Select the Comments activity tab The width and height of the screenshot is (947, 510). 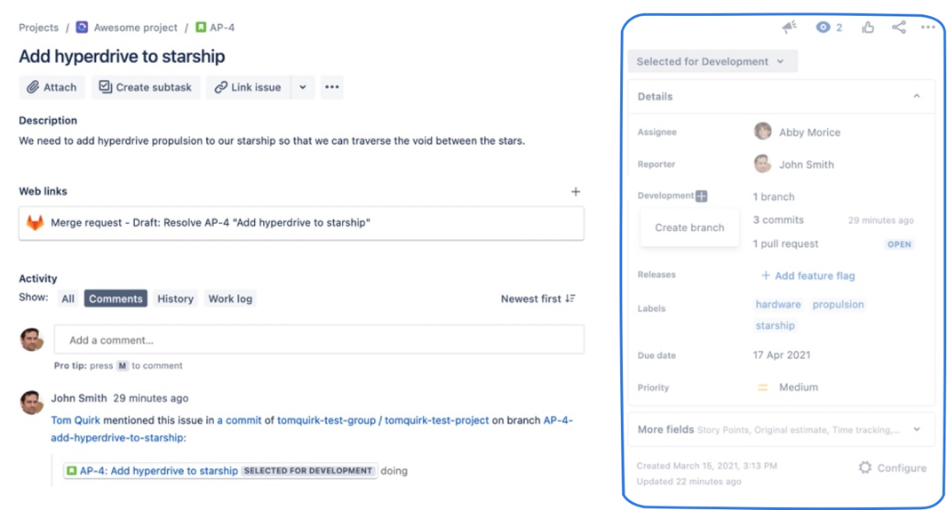coord(115,299)
